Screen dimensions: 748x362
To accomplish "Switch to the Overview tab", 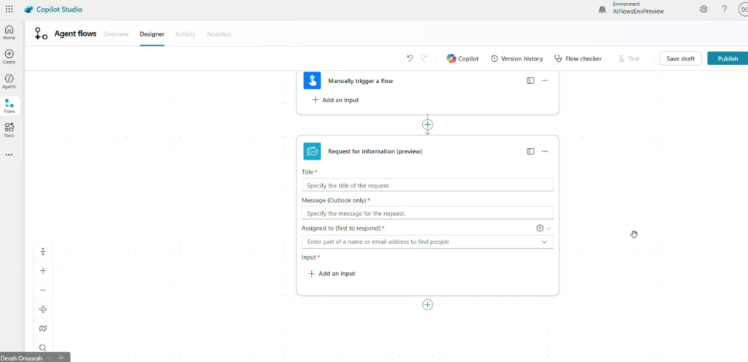I will (116, 34).
